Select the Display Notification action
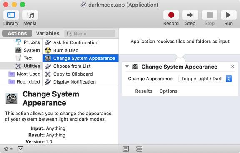 pyautogui.click(x=81, y=82)
